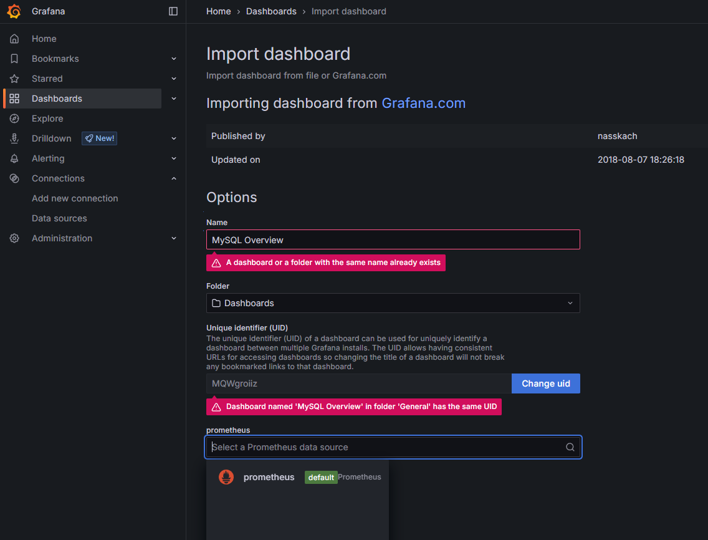Expand the Bookmarks section chevron
708x540 pixels.
[x=174, y=59]
